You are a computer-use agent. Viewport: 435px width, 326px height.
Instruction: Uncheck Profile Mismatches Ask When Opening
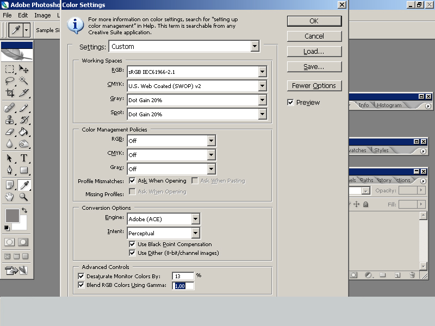pos(132,181)
